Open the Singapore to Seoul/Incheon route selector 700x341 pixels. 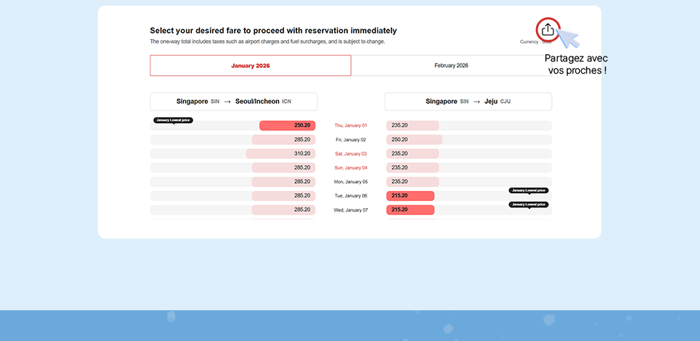[x=233, y=102]
